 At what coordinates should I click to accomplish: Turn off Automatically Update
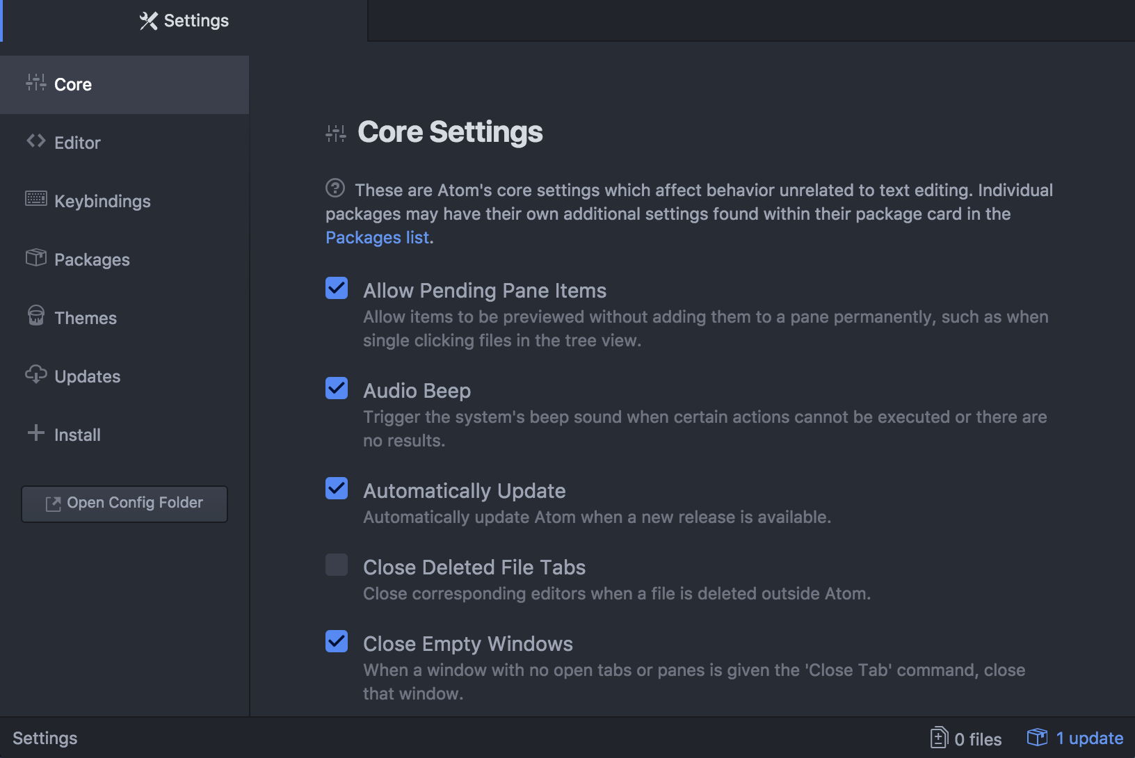click(336, 488)
